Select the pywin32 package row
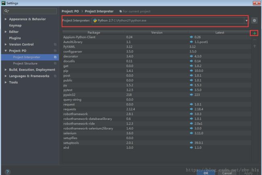 coord(157,95)
